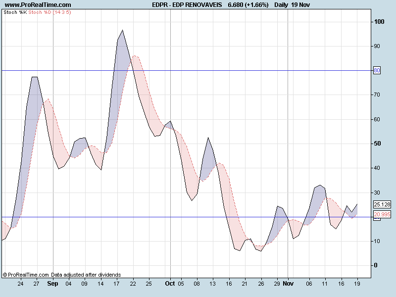
Task: Select the EDPR - EDP RENOVAVEIS title
Action: point(187,5)
